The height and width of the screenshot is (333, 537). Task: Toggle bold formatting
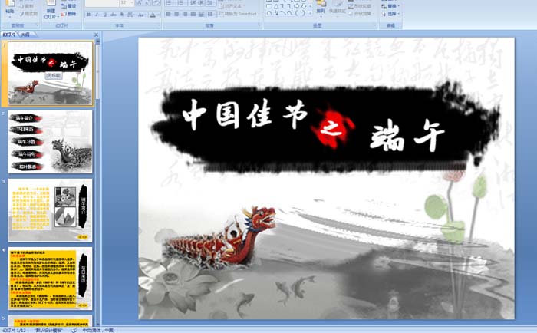click(x=89, y=15)
